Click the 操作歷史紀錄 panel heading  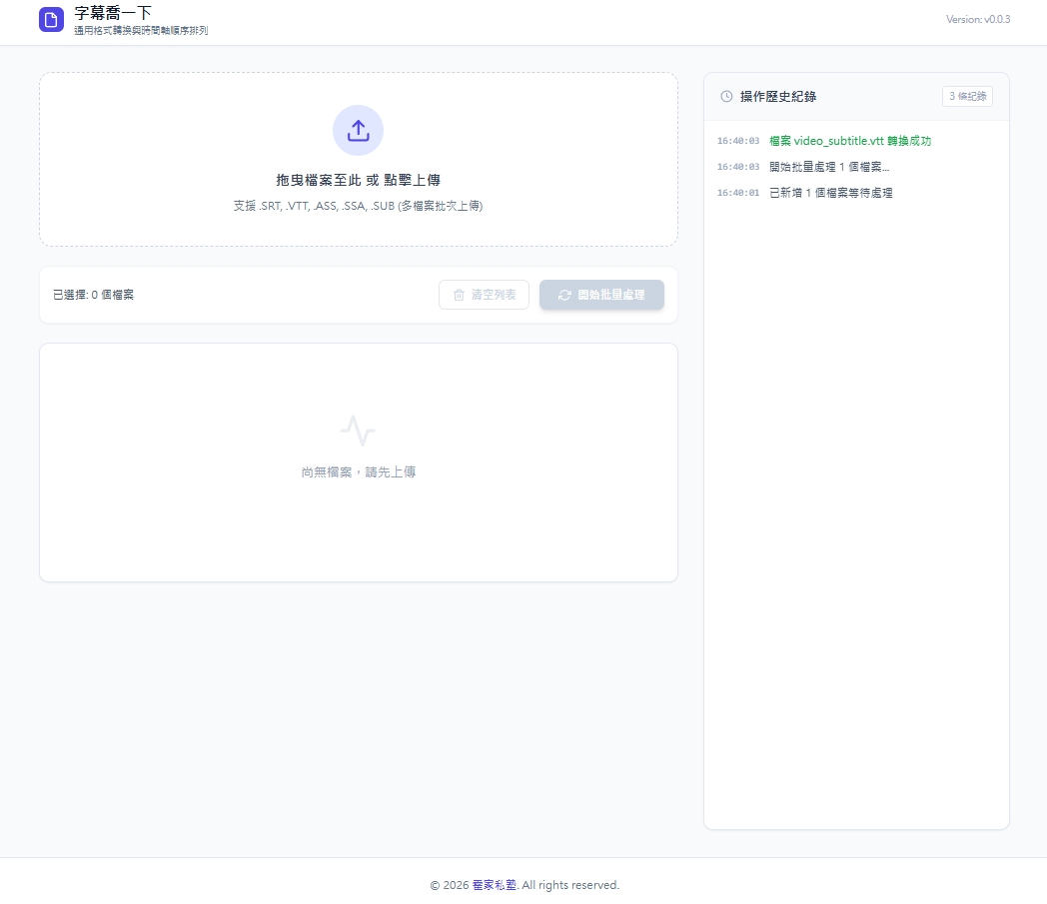tap(777, 97)
